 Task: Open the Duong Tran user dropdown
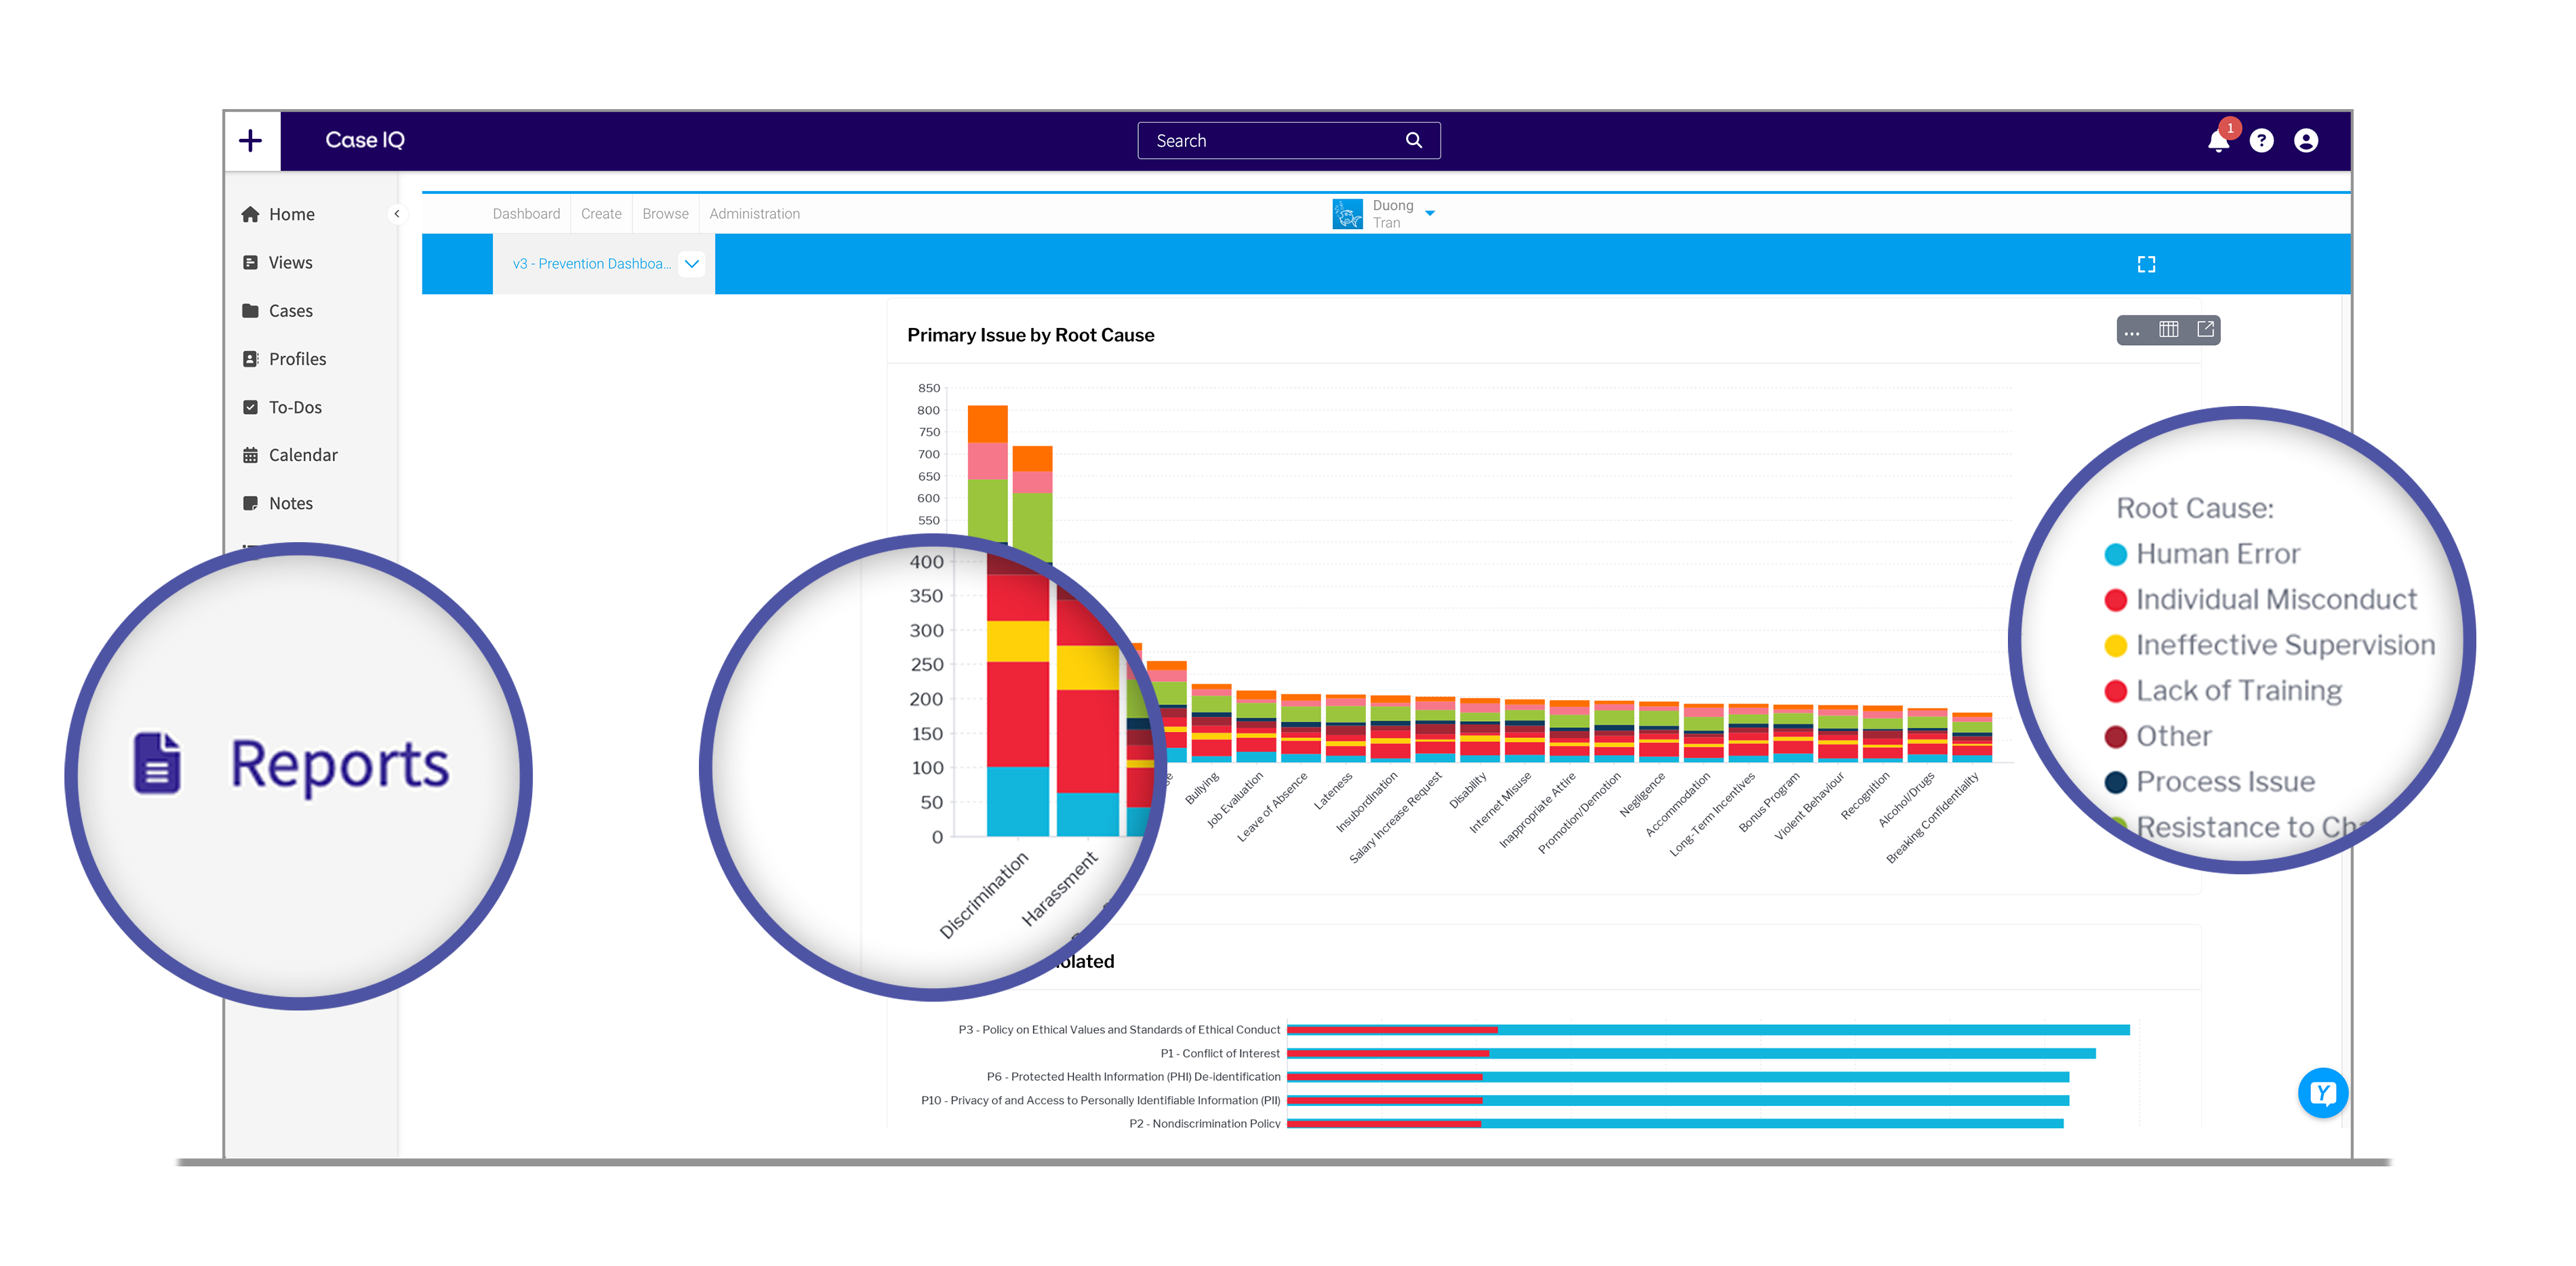point(1430,213)
